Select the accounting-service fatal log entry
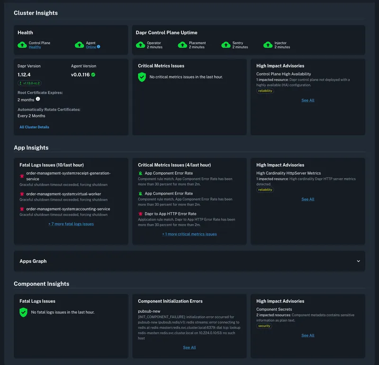 pos(68,209)
